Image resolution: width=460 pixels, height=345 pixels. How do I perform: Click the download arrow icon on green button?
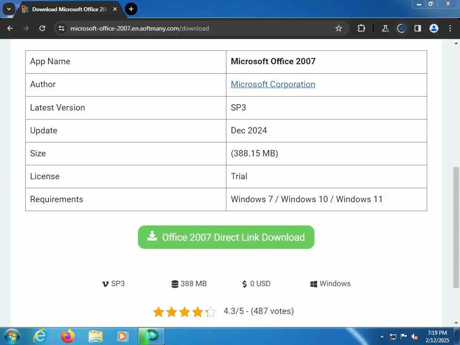(152, 236)
